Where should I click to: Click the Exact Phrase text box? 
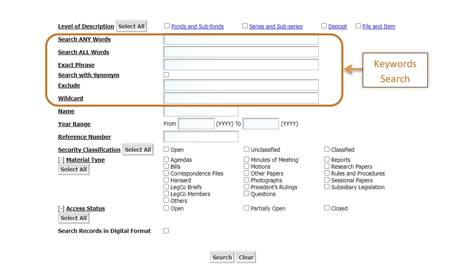241,65
